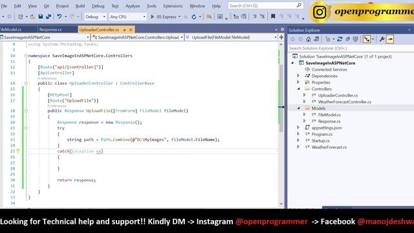Image resolution: width=414 pixels, height=233 pixels.
Task: Collapse the Controllers folder
Action: (x=299, y=89)
